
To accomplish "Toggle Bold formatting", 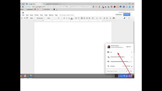I will coord(64,18).
